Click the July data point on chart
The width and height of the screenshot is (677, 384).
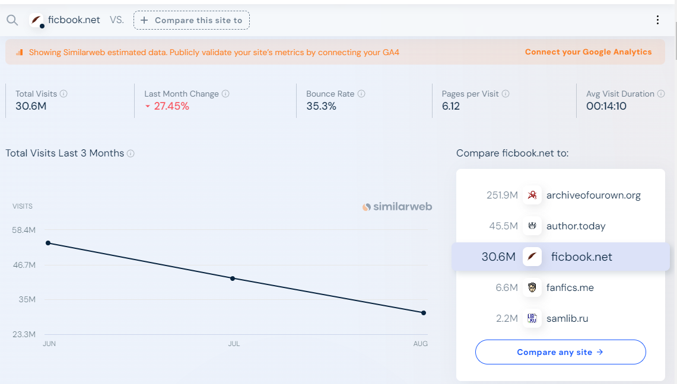pyautogui.click(x=233, y=279)
